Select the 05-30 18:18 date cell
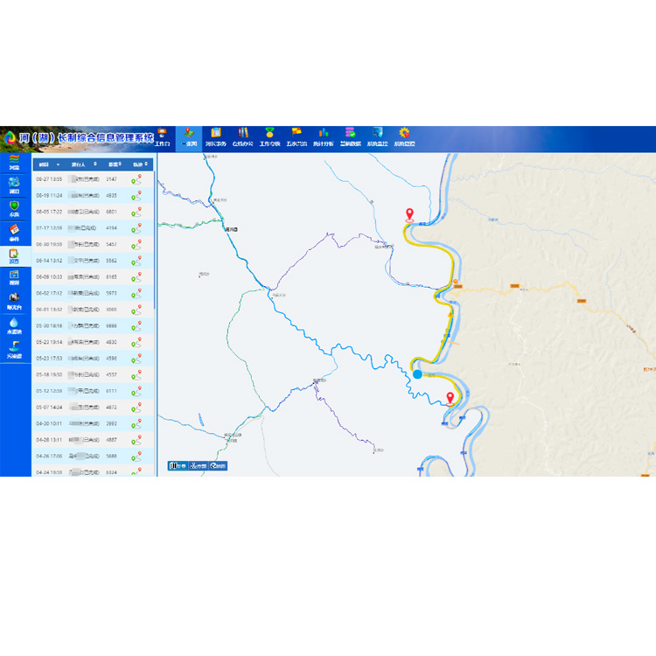Screen dimensions: 656x656 [x=49, y=326]
